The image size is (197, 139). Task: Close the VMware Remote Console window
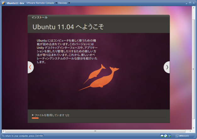coord(194,3)
